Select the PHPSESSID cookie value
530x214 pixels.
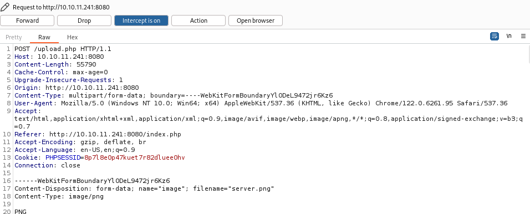(x=135, y=158)
